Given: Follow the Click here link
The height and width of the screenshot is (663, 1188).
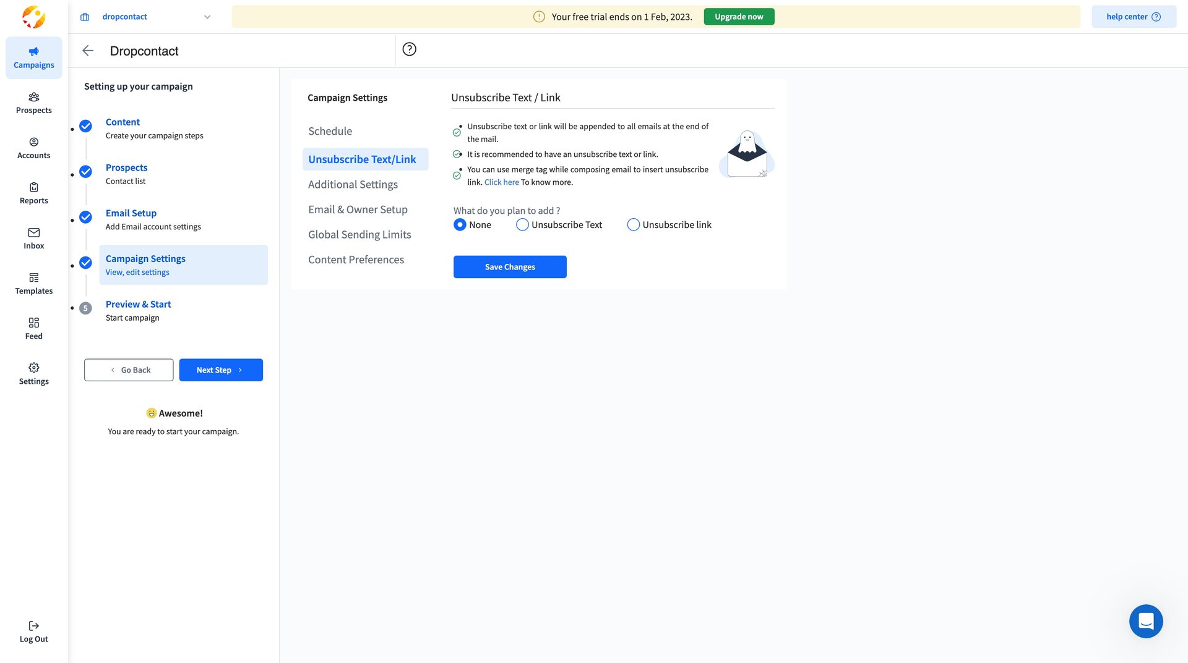Looking at the screenshot, I should (x=501, y=182).
